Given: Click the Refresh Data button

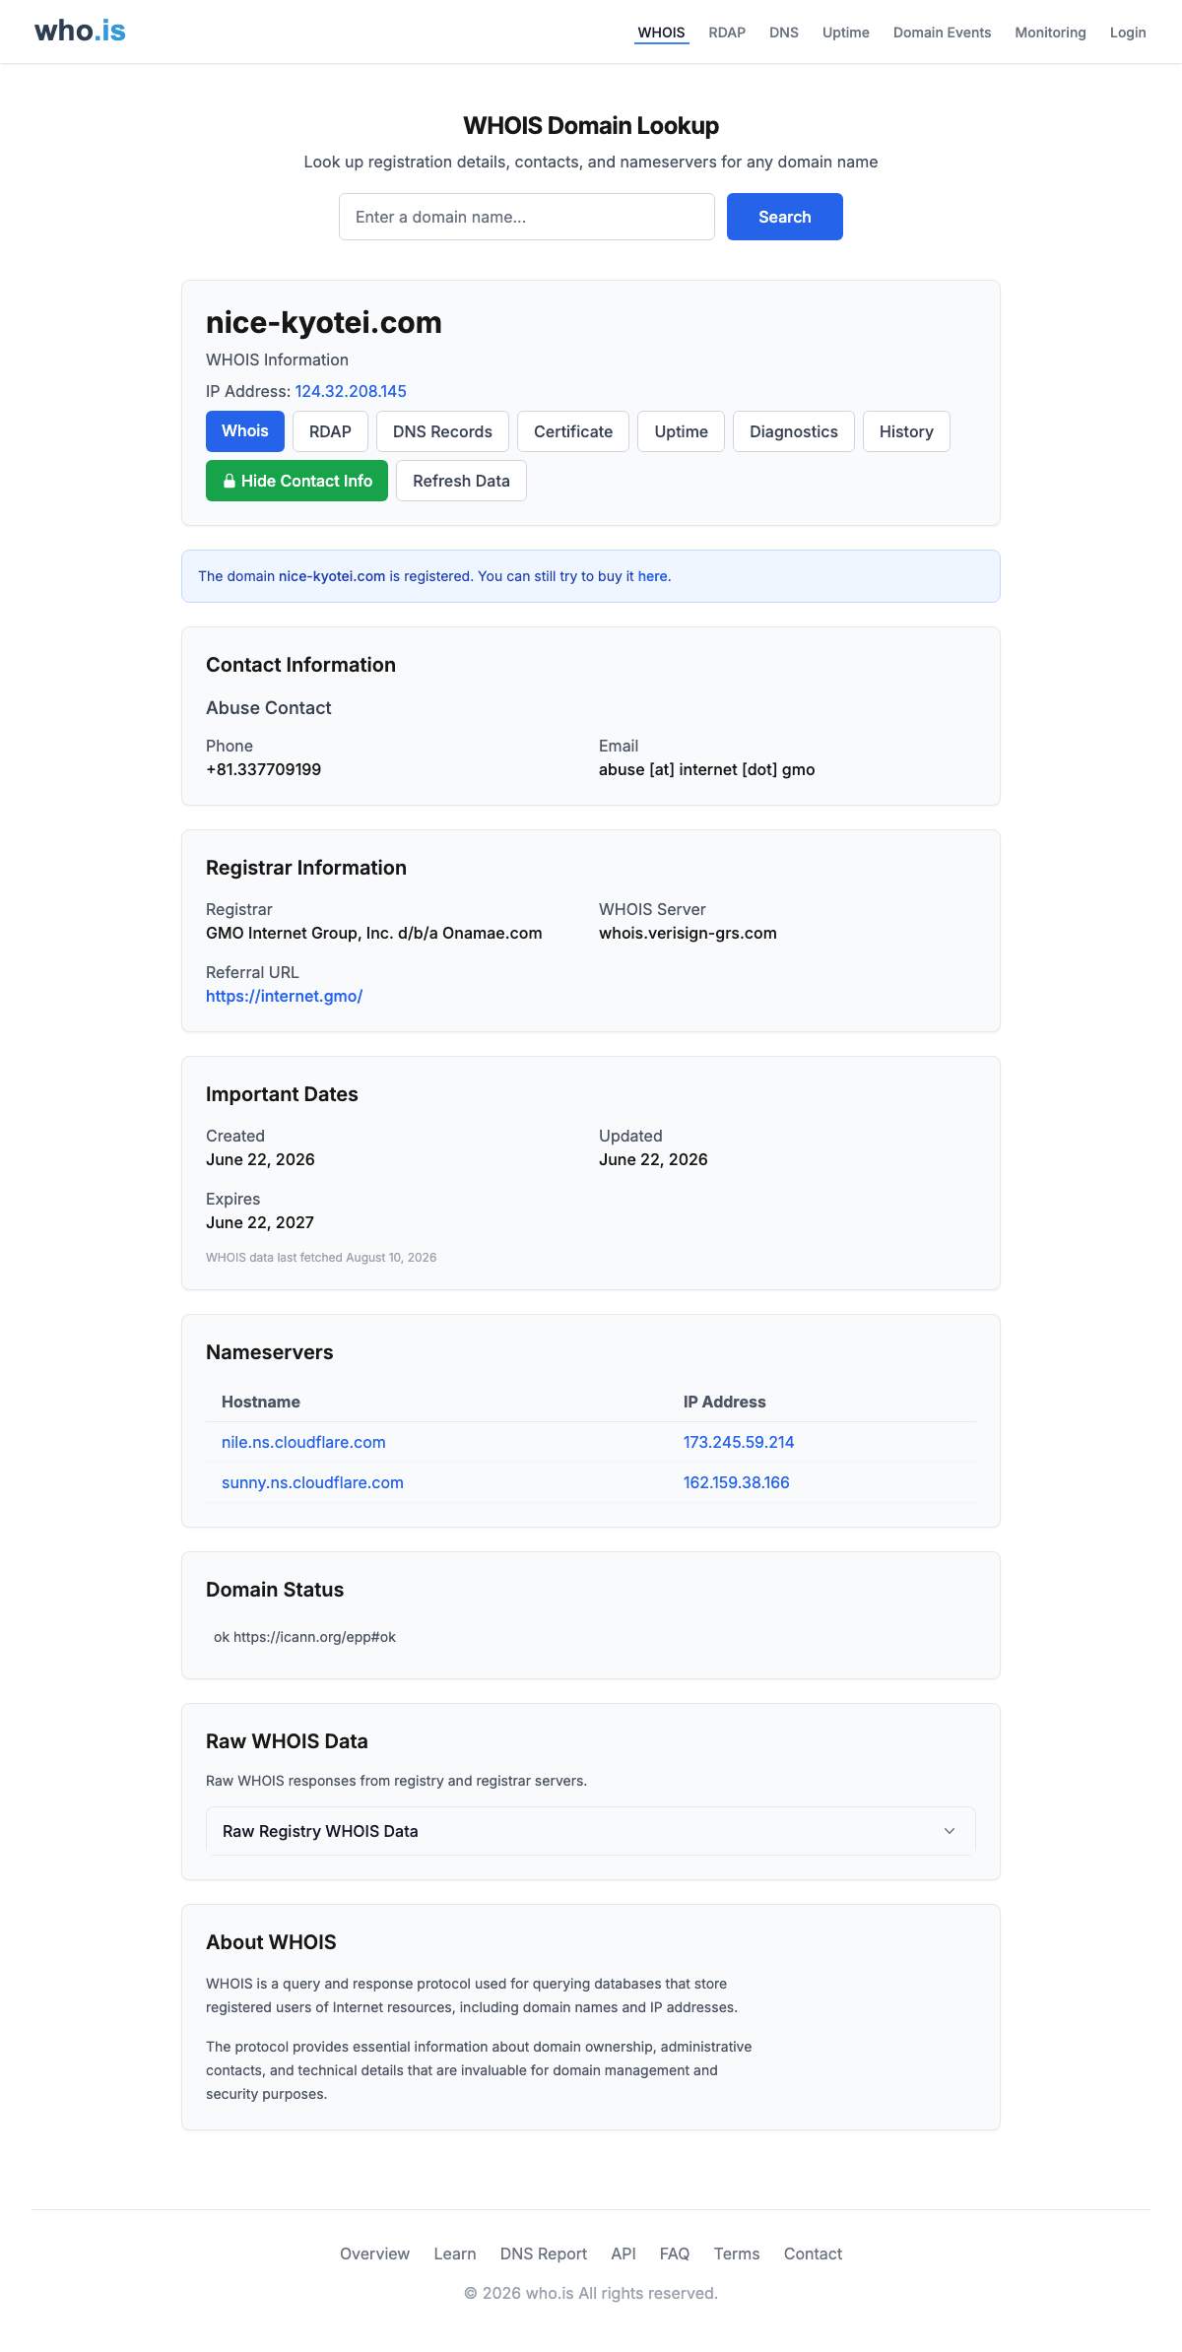Looking at the screenshot, I should [x=461, y=481].
